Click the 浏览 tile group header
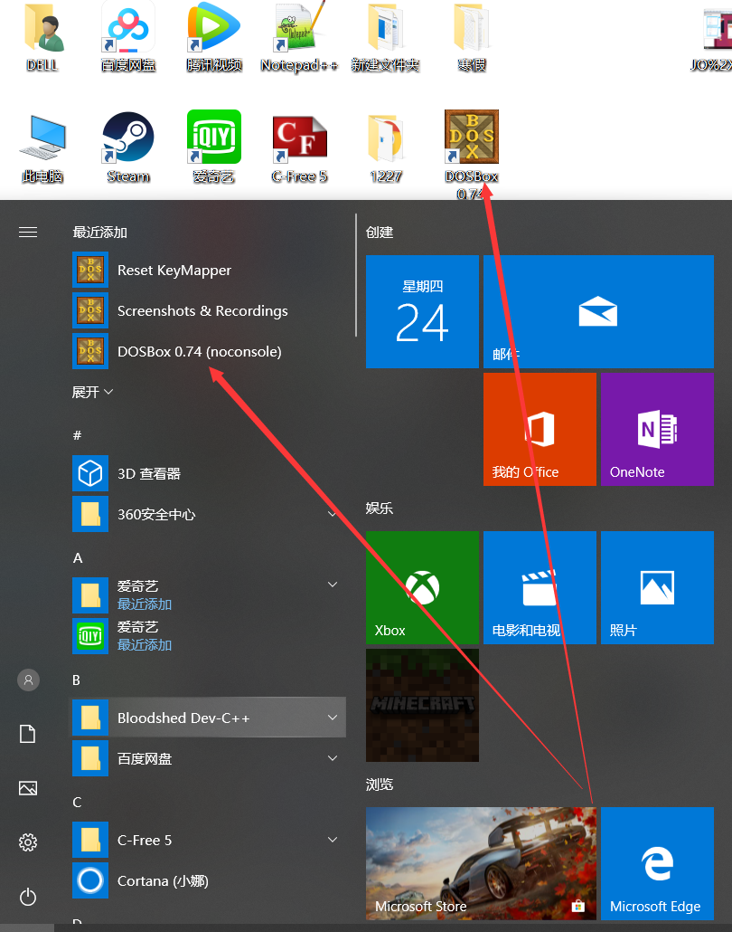 380,785
